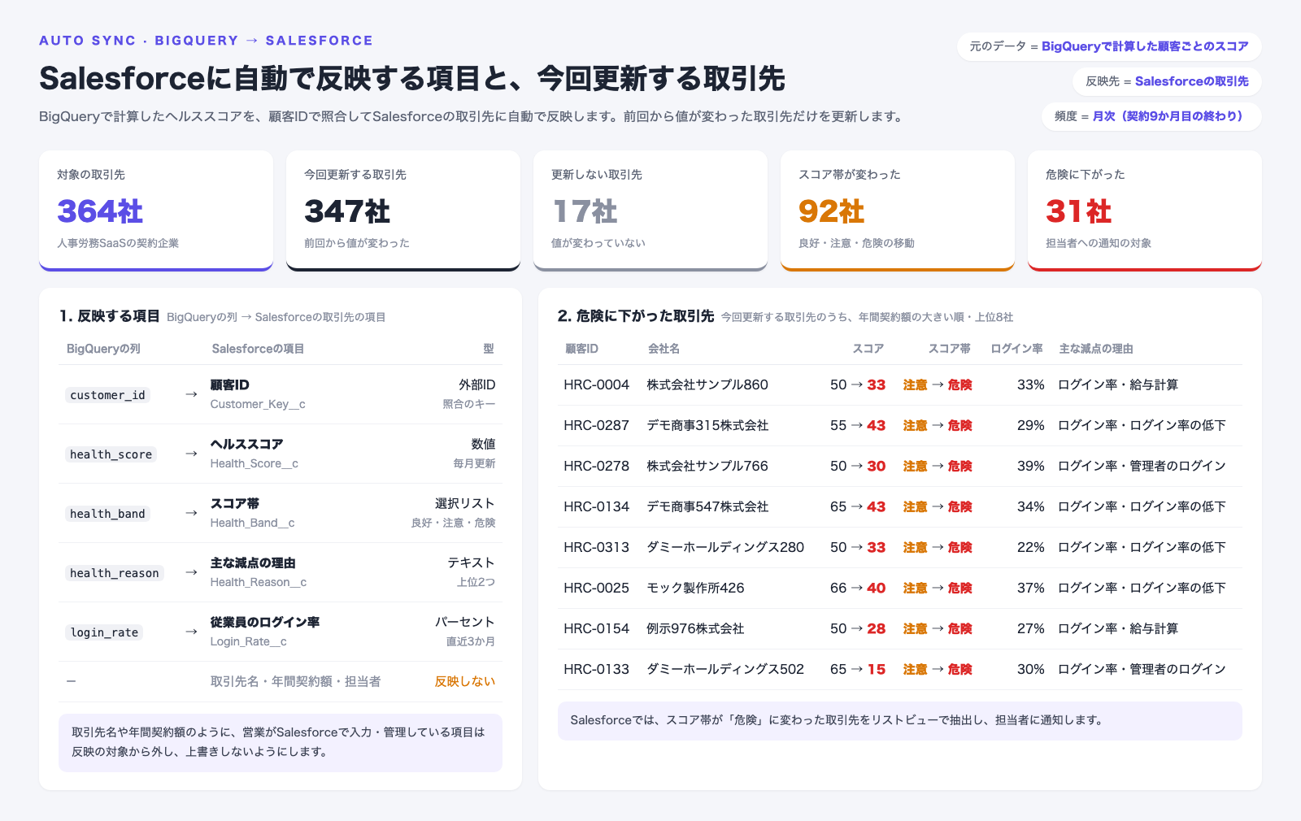Screen dimensions: 1301x821
Task: Select the health_score column chip
Action: pos(111,454)
